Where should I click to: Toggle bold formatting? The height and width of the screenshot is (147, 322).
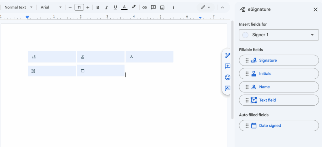(x=98, y=8)
